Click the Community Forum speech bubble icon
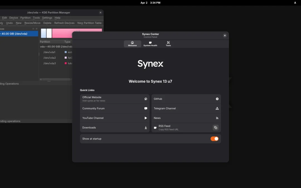 [x=146, y=108]
